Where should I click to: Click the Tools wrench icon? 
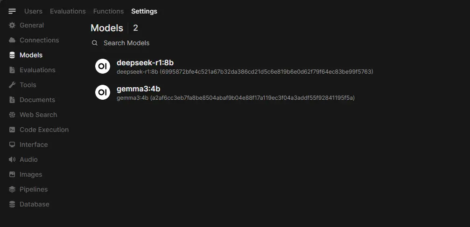pos(12,85)
